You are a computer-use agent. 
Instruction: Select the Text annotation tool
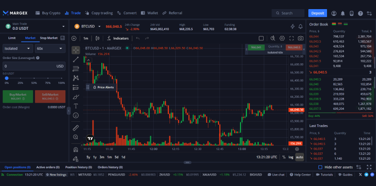pos(76,106)
